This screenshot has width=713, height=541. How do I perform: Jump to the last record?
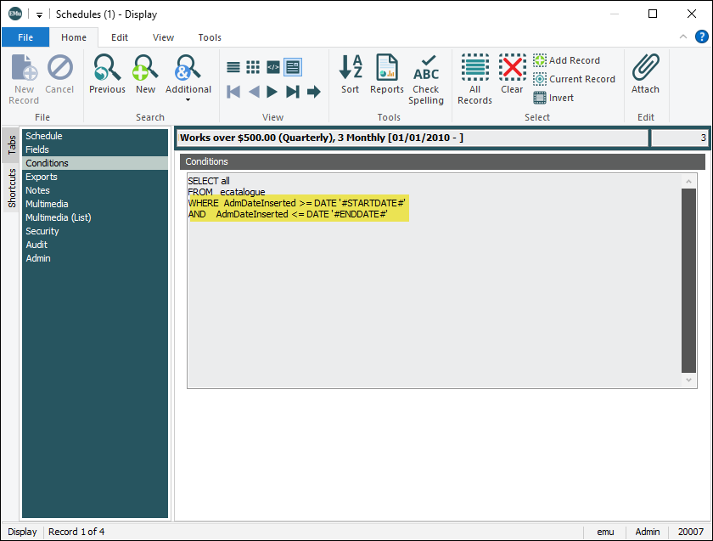click(x=293, y=92)
